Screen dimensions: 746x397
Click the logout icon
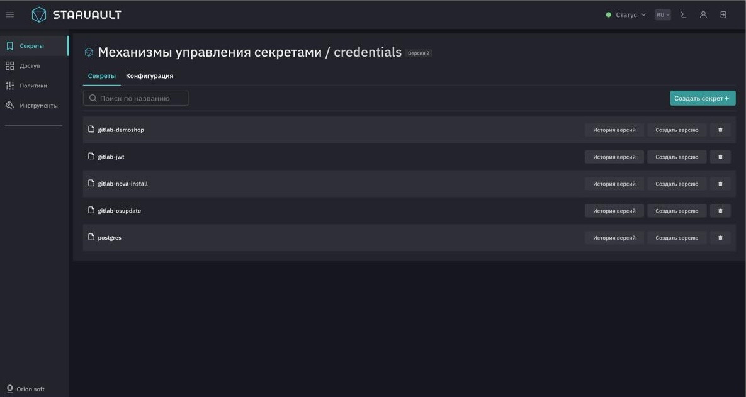(723, 14)
